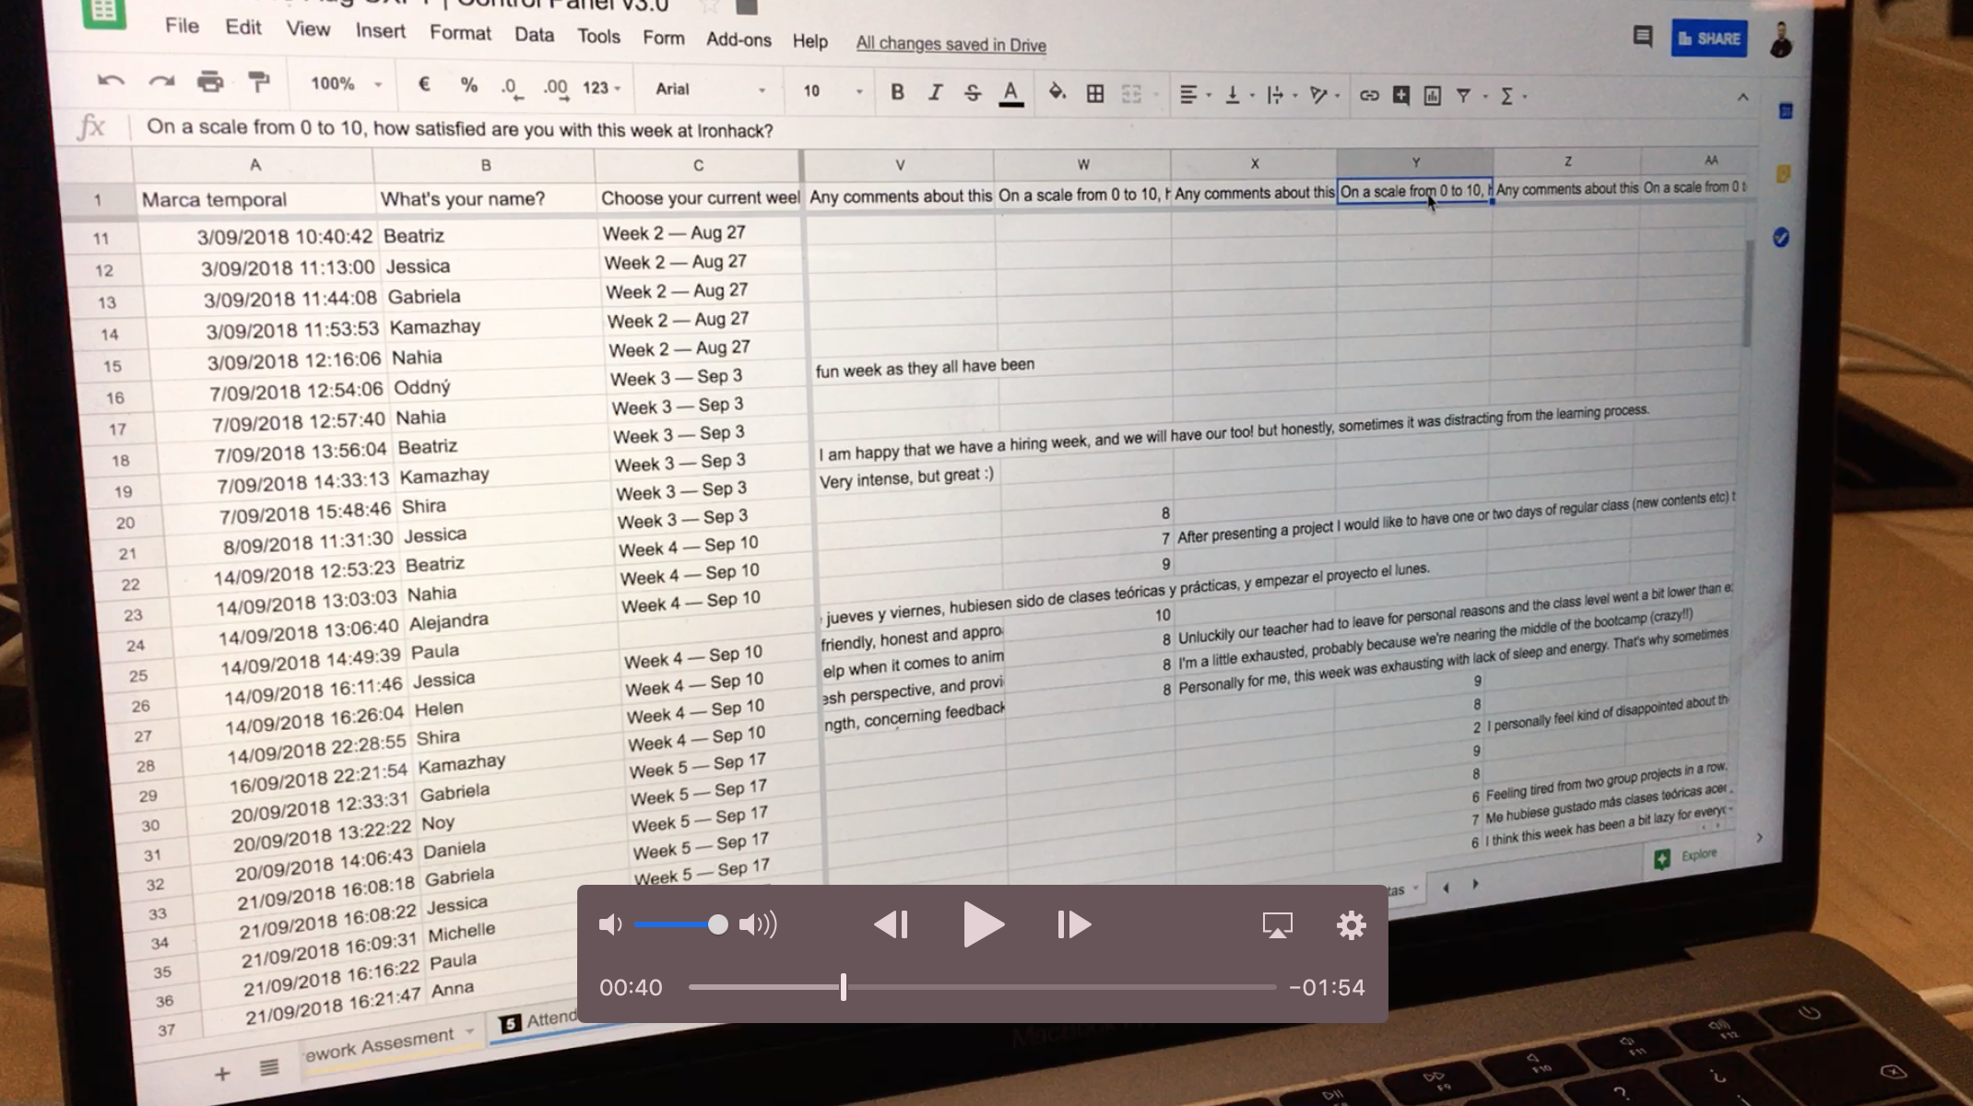Screen dimensions: 1973x1106
Task: Mute with the low-volume speaker icon
Action: 610,924
